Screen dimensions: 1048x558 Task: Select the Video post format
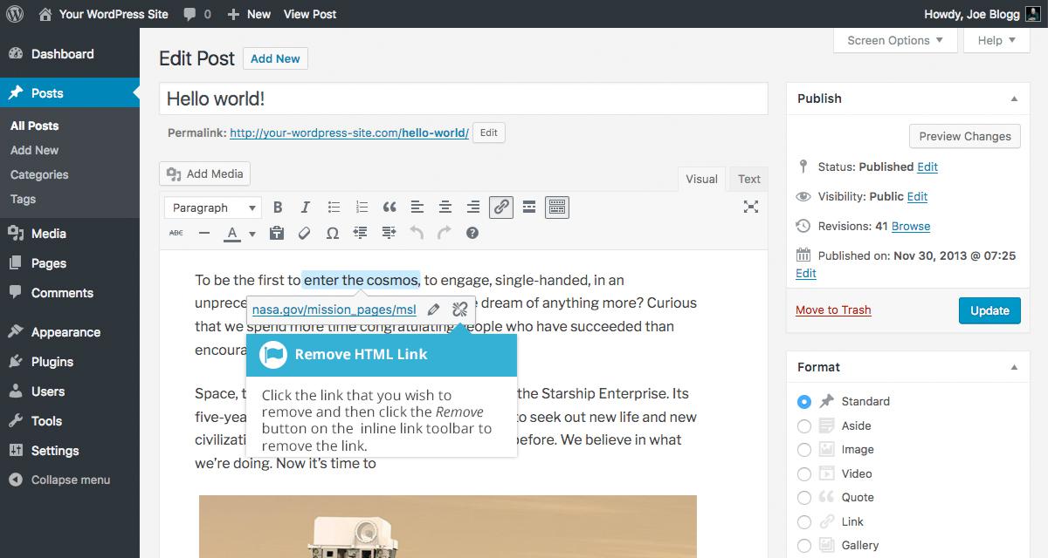point(803,474)
